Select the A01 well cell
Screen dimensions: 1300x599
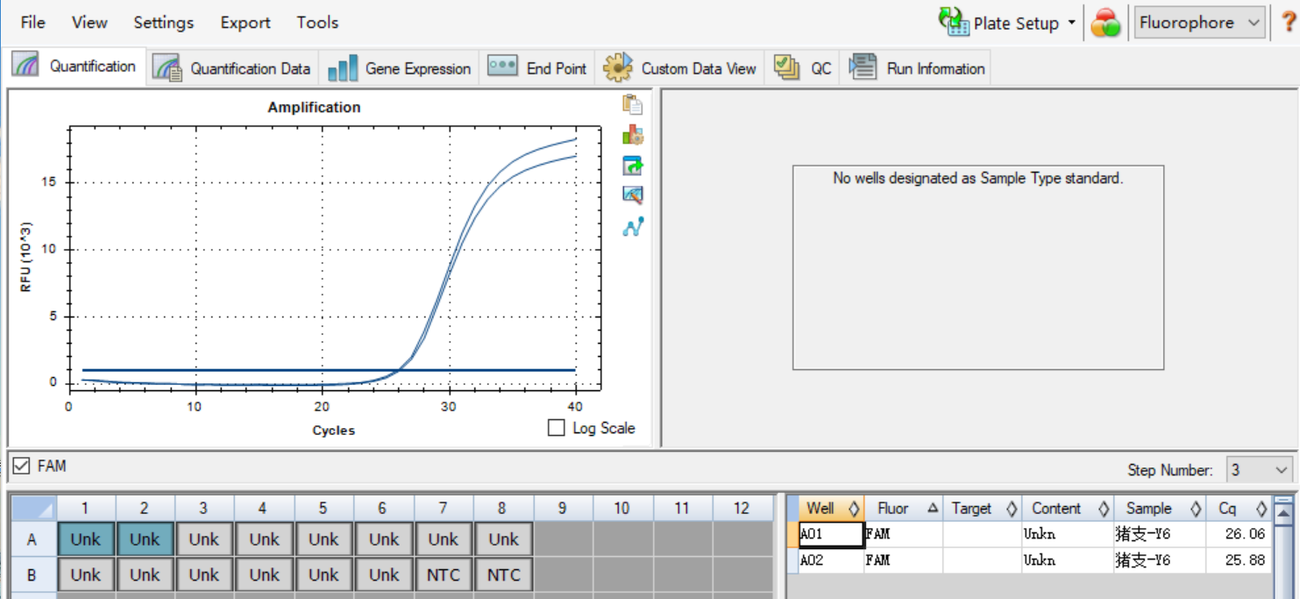point(830,534)
